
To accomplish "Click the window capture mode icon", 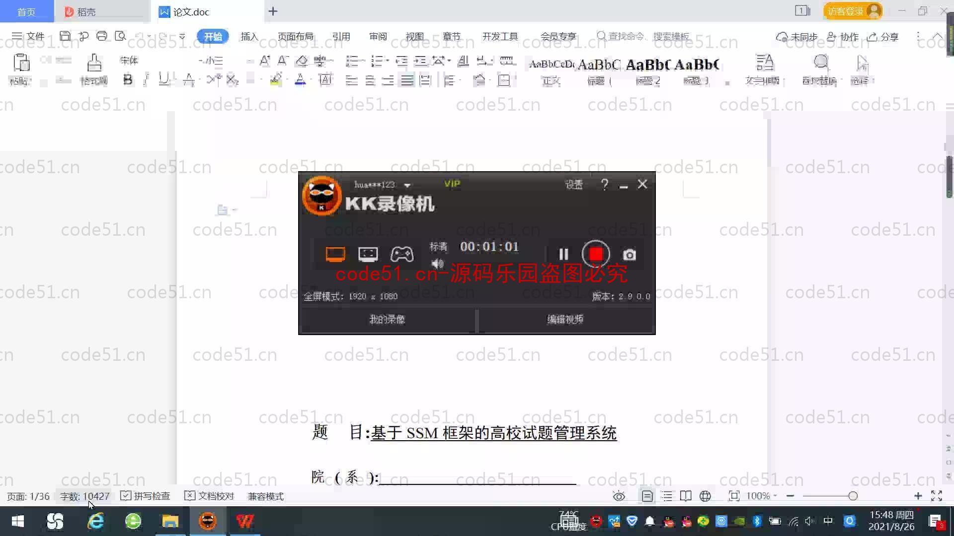I will click(368, 254).
